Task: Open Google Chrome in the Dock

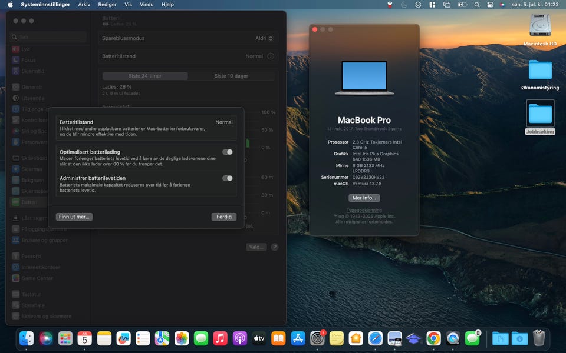Action: [433, 339]
